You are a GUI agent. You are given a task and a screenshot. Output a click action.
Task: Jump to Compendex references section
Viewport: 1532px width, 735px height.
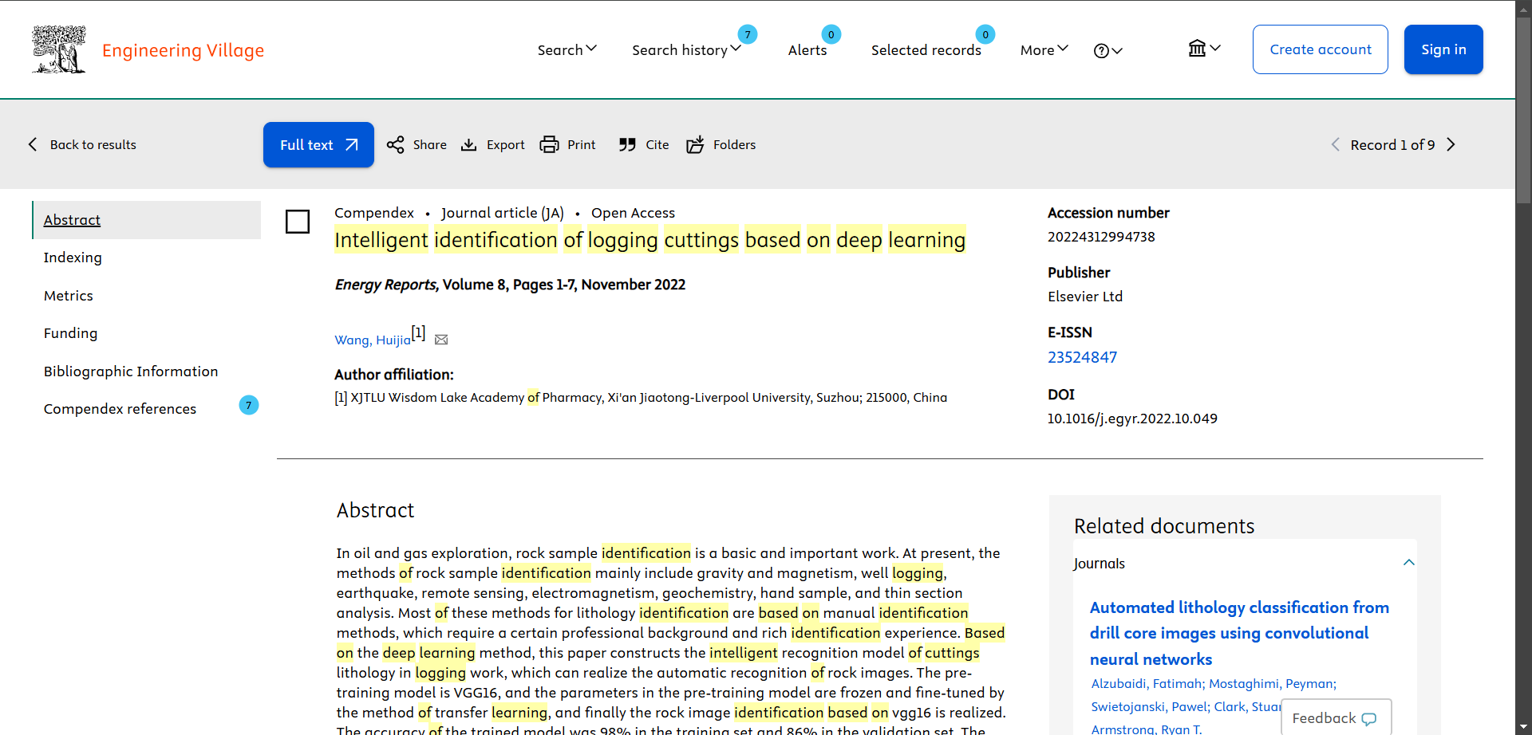click(x=120, y=409)
